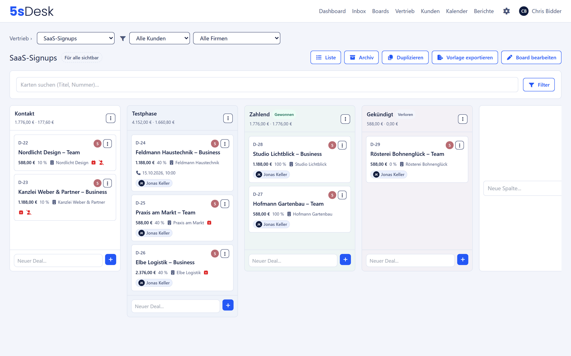Open the D-23 card options menu
Screen dimensions: 571x356
point(107,183)
